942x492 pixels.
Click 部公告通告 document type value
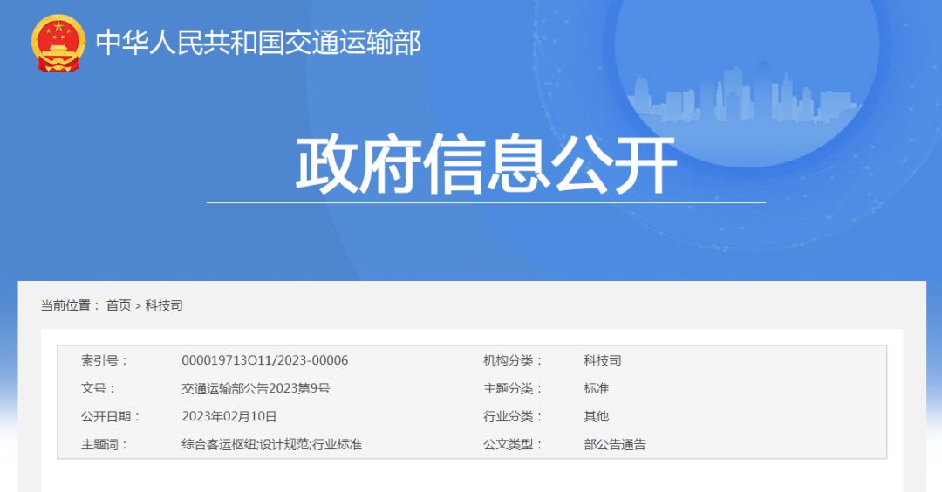click(x=615, y=444)
